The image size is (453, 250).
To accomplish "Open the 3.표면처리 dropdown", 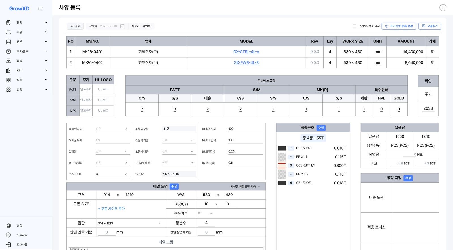I will (112, 129).
